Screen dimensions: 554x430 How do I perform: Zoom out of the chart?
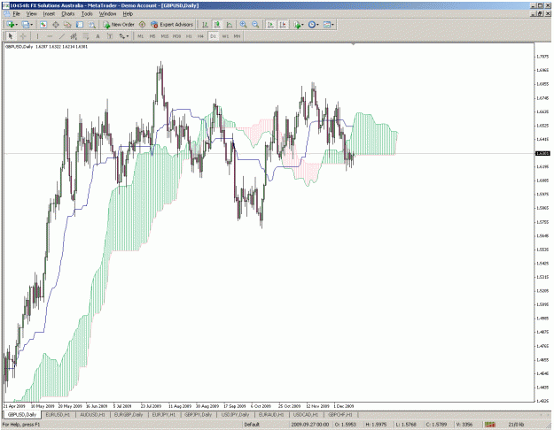[x=255, y=25]
